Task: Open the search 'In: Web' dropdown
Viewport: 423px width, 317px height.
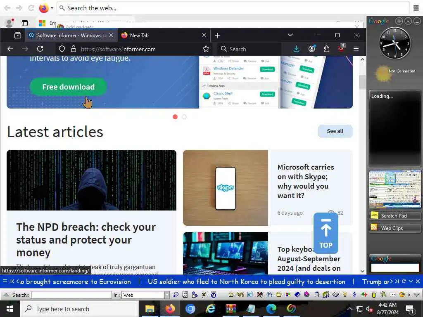Action: coord(167,295)
